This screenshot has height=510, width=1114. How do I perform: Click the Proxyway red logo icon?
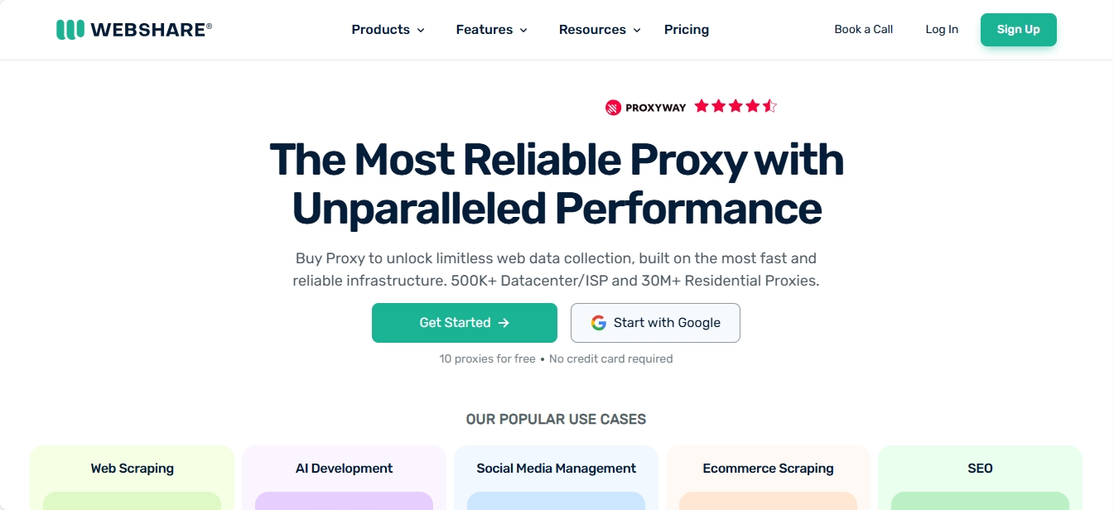(x=613, y=107)
